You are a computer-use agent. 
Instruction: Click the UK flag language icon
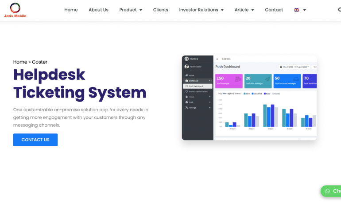pos(296,10)
